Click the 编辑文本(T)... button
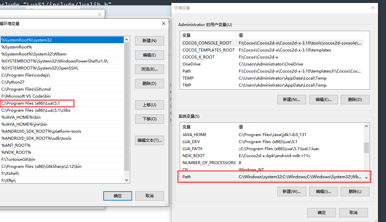The width and height of the screenshot is (386, 222). pos(150,140)
